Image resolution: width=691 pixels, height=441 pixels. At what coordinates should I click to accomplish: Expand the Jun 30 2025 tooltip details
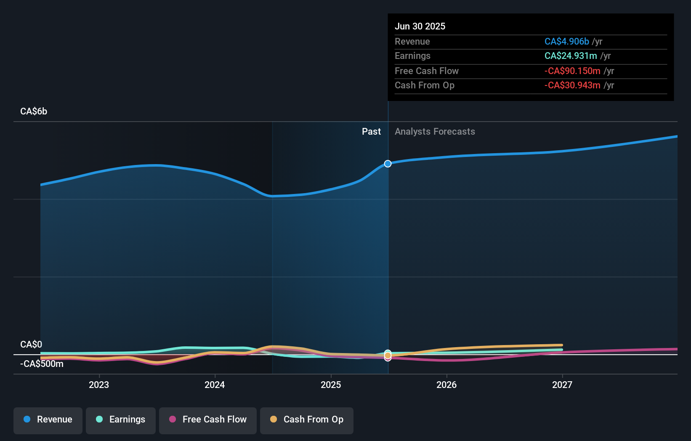(x=420, y=26)
